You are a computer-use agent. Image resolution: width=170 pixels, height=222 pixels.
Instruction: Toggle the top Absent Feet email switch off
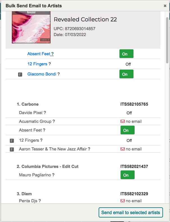(126, 54)
